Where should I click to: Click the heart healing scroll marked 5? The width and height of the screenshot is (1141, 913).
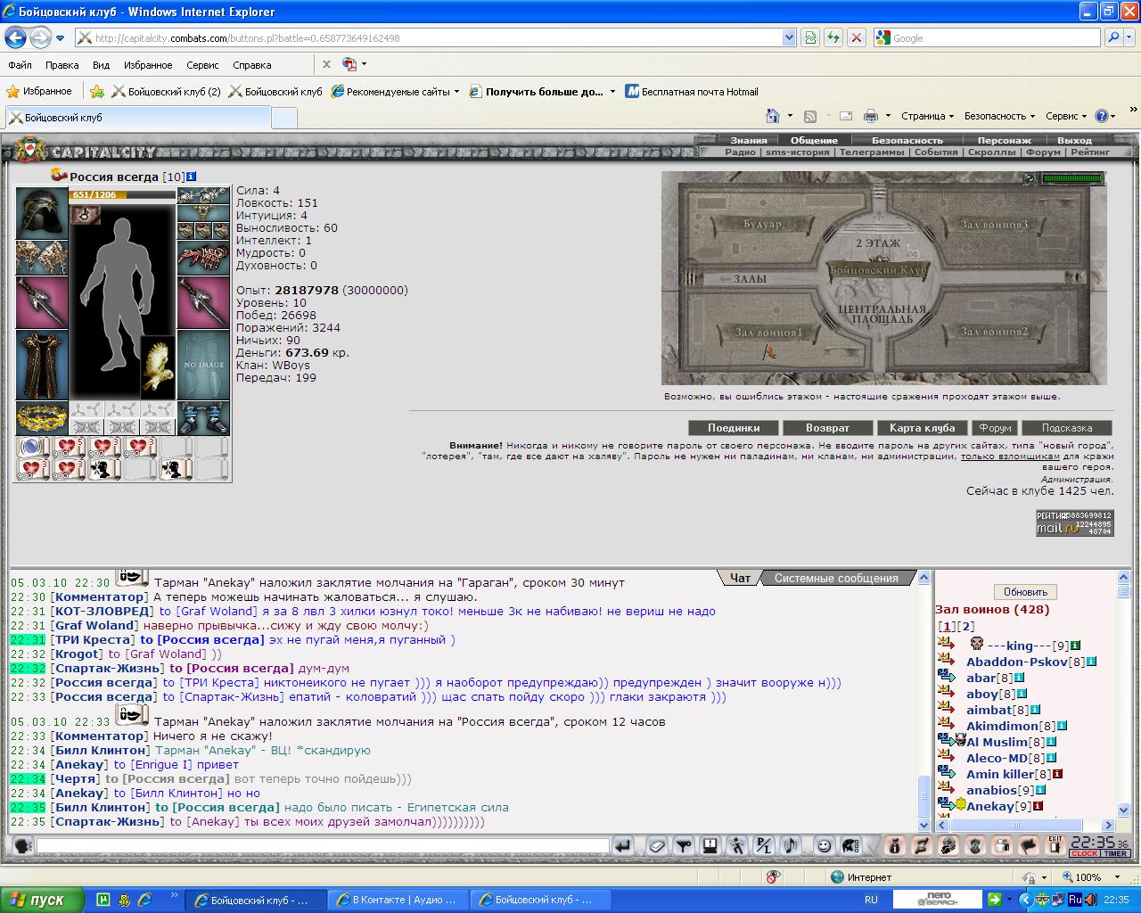68,447
